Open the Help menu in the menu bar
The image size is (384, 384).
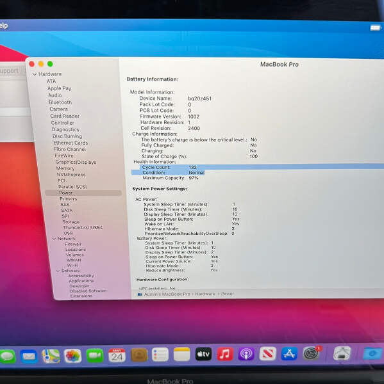click(4, 26)
